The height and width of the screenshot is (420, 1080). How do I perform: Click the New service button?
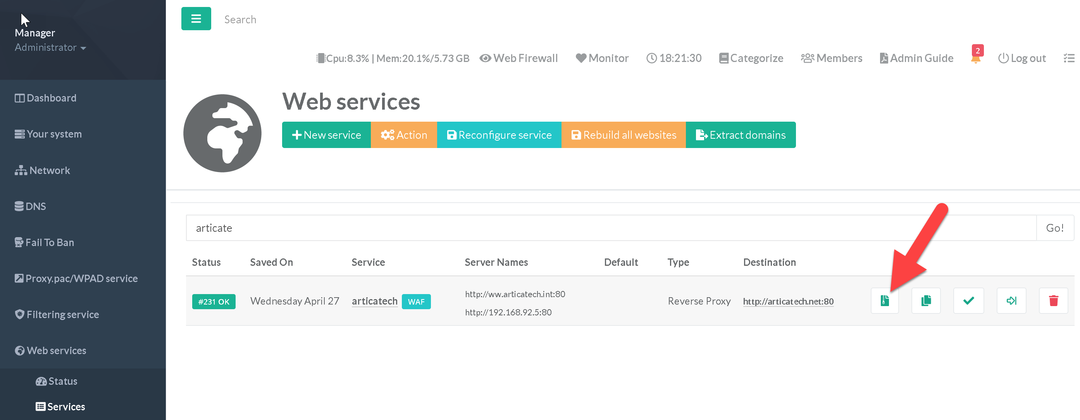tap(326, 135)
